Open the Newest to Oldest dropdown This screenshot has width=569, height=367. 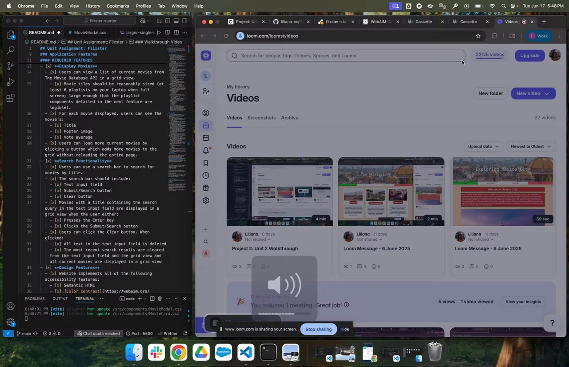coord(531,147)
